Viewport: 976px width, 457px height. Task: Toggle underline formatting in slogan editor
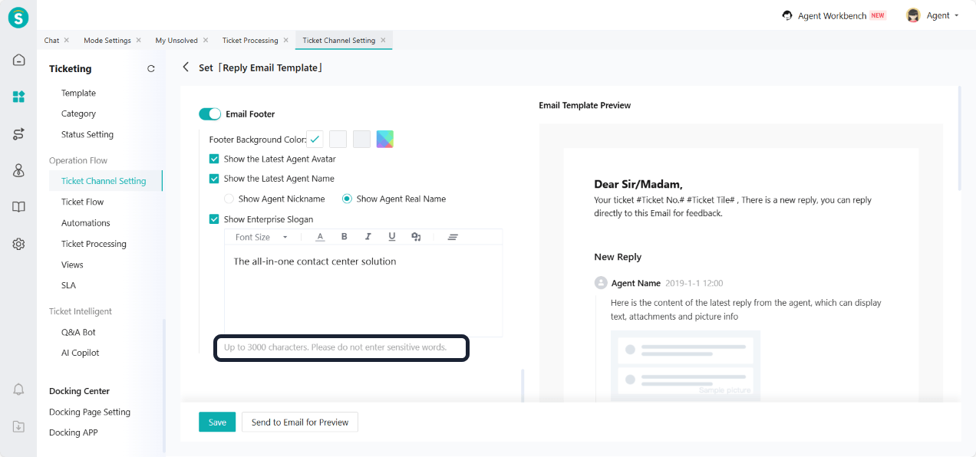pyautogui.click(x=392, y=237)
